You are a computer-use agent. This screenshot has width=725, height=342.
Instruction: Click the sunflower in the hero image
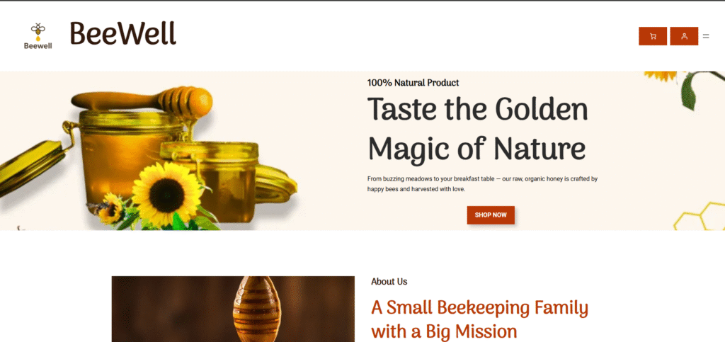click(x=167, y=195)
